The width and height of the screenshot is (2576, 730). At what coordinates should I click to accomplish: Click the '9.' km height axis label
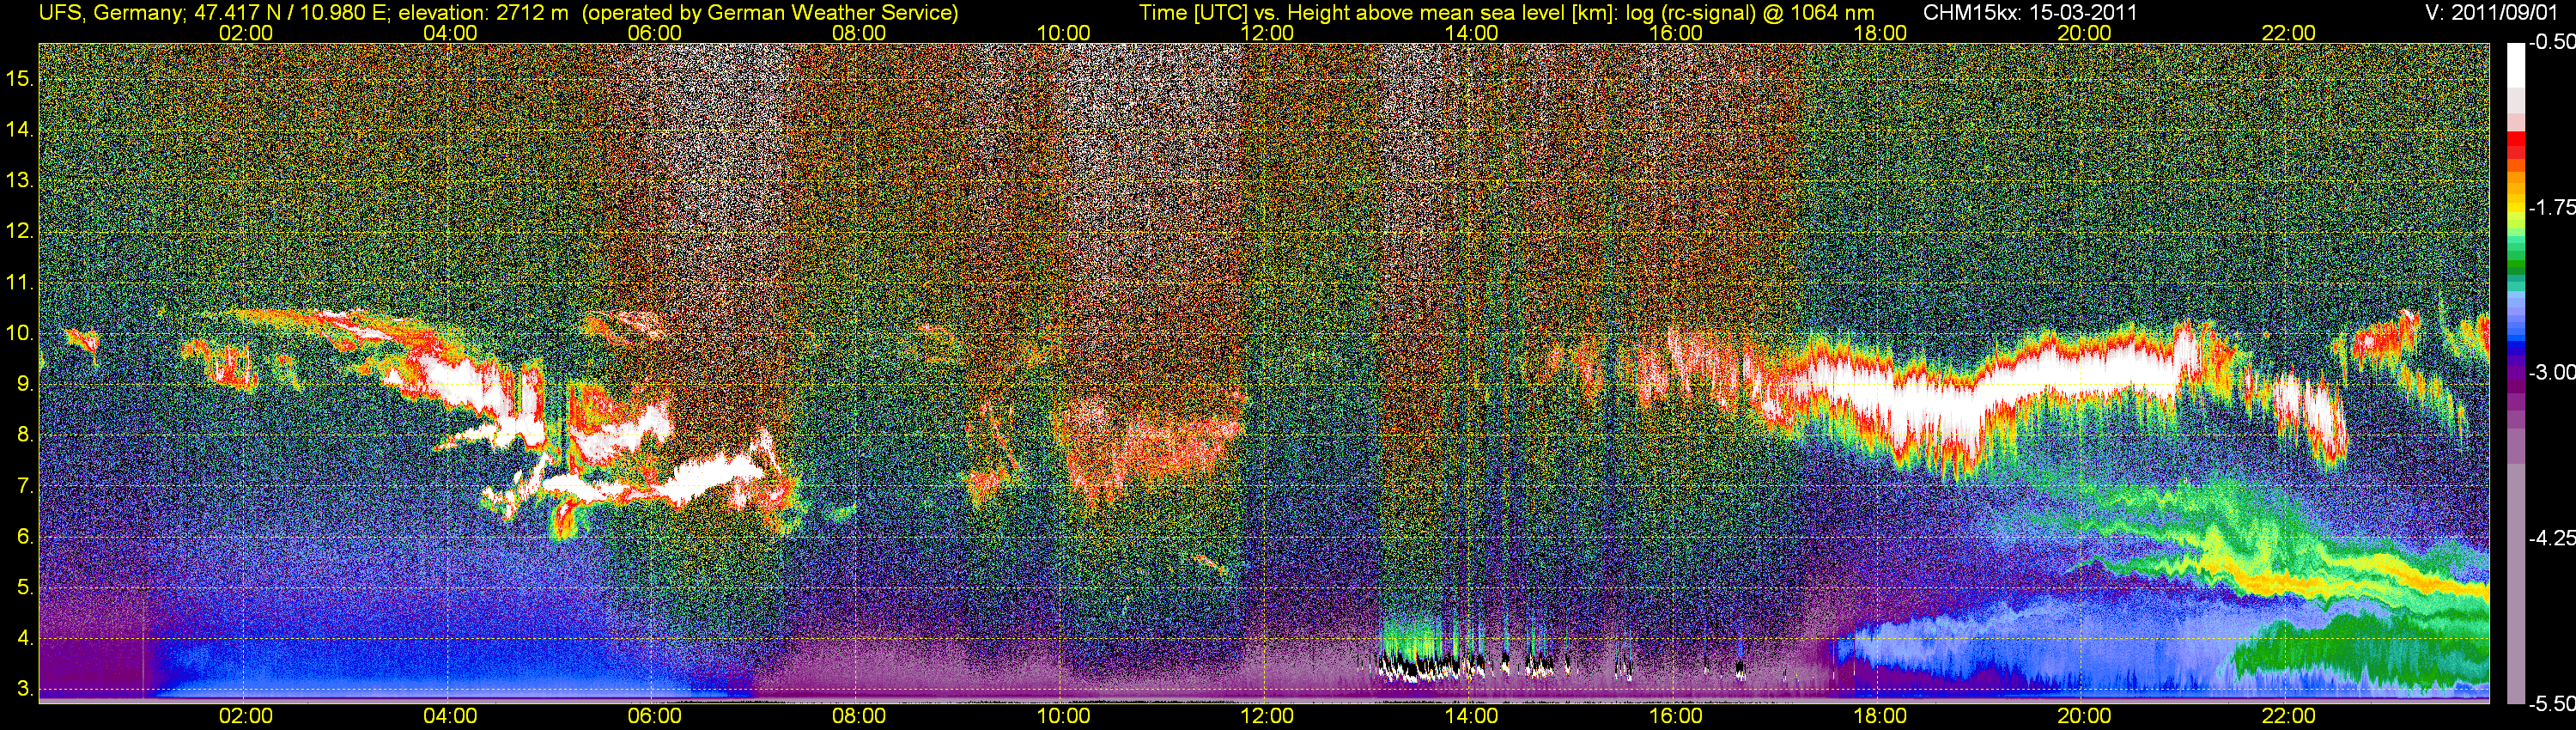(26, 384)
